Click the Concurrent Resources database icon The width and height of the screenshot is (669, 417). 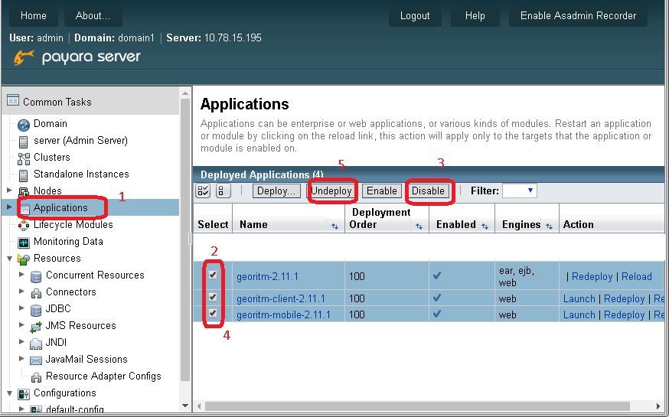36,276
